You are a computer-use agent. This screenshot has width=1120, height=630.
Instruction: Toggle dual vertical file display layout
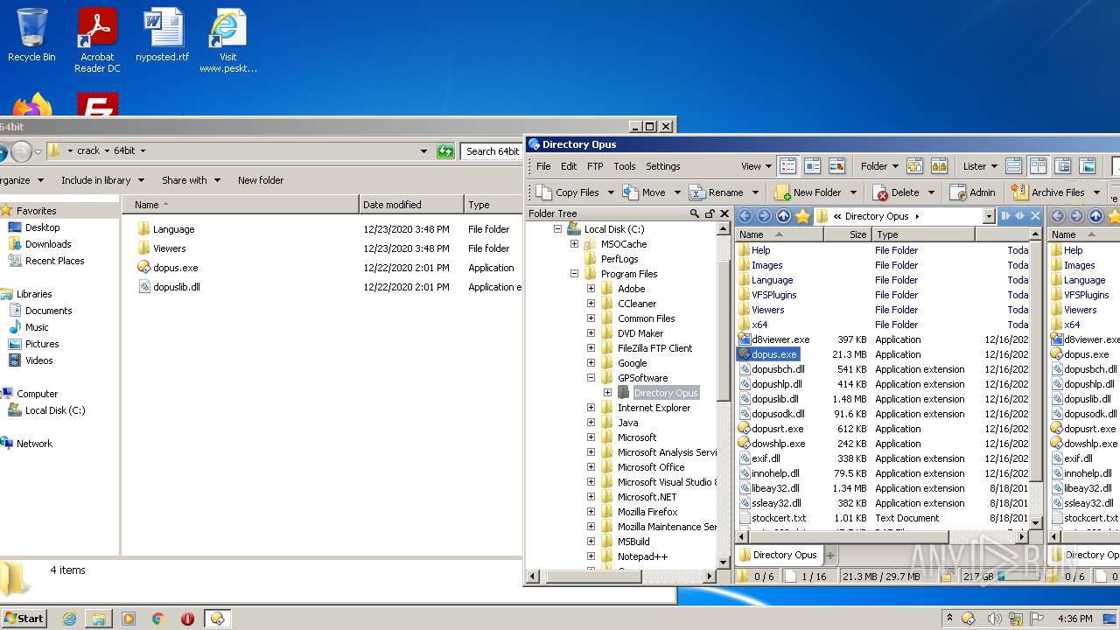click(x=1038, y=165)
